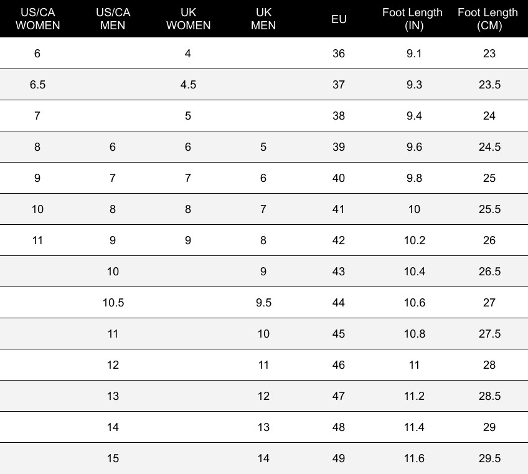Image resolution: width=528 pixels, height=474 pixels.
Task: Click the EU column header
Action: click(x=339, y=19)
